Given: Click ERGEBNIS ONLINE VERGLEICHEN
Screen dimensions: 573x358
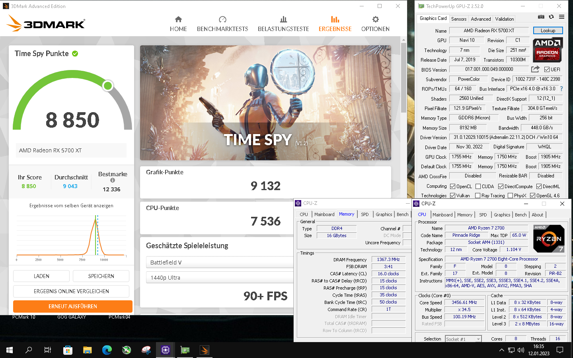Looking at the screenshot, I should 71,291.
